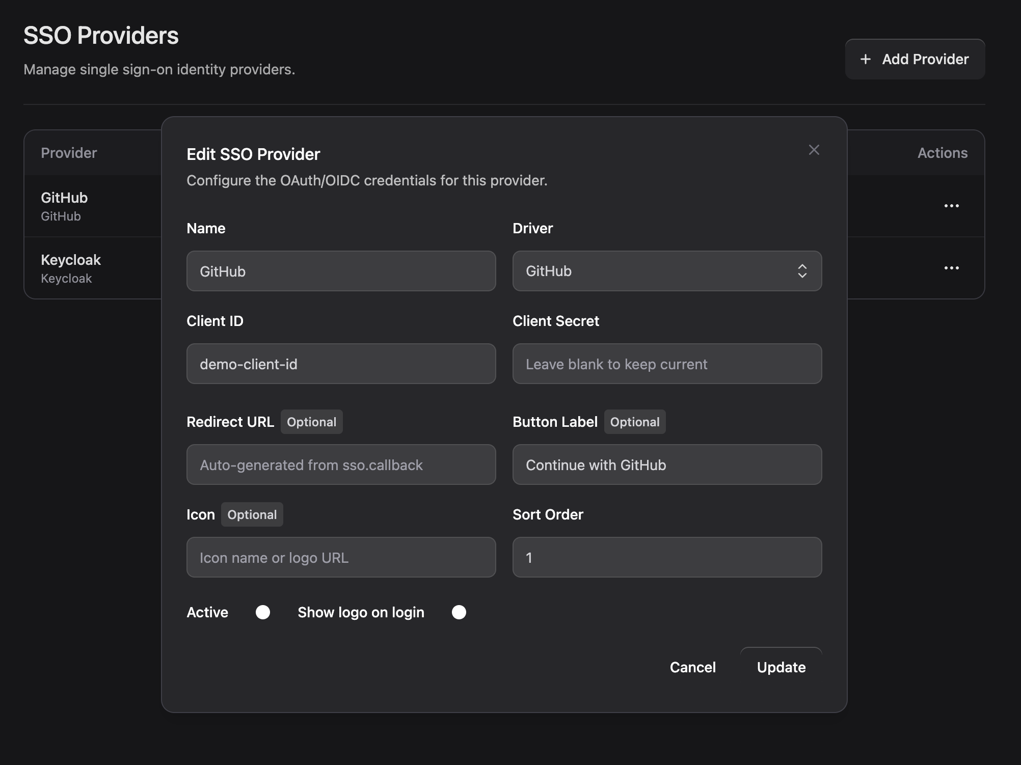Click the Optional badge next to Redirect URL
Viewport: 1021px width, 765px height.
311,422
